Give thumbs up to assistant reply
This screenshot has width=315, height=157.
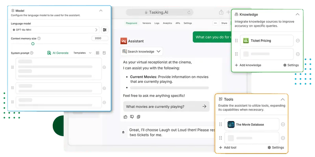(x=126, y=117)
